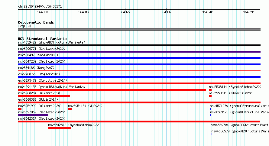Click the red esv3893479 variant bar
This screenshot has width=269, height=146.
[x=139, y=83]
